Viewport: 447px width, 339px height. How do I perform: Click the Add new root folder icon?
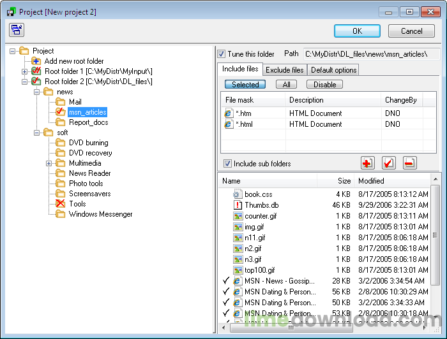pyautogui.click(x=36, y=61)
